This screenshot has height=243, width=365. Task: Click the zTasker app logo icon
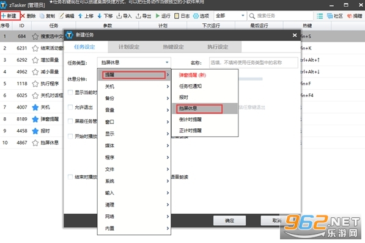[x=4, y=5]
